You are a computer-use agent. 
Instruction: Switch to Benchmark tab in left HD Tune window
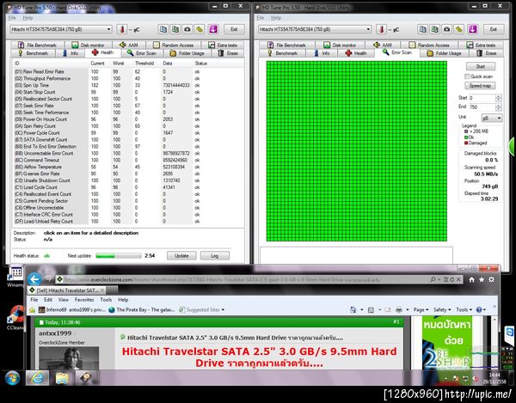tap(33, 53)
